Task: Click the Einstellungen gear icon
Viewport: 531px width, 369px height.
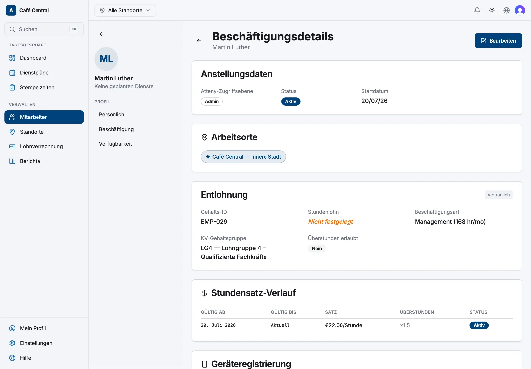Action: coord(12,343)
